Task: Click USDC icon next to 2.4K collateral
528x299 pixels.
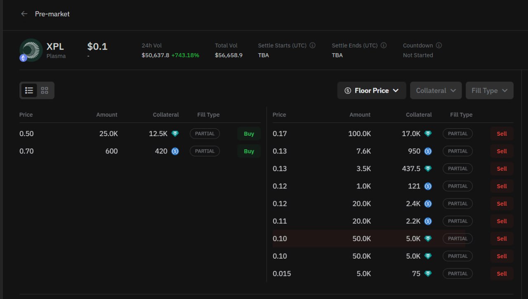Action: [428, 204]
